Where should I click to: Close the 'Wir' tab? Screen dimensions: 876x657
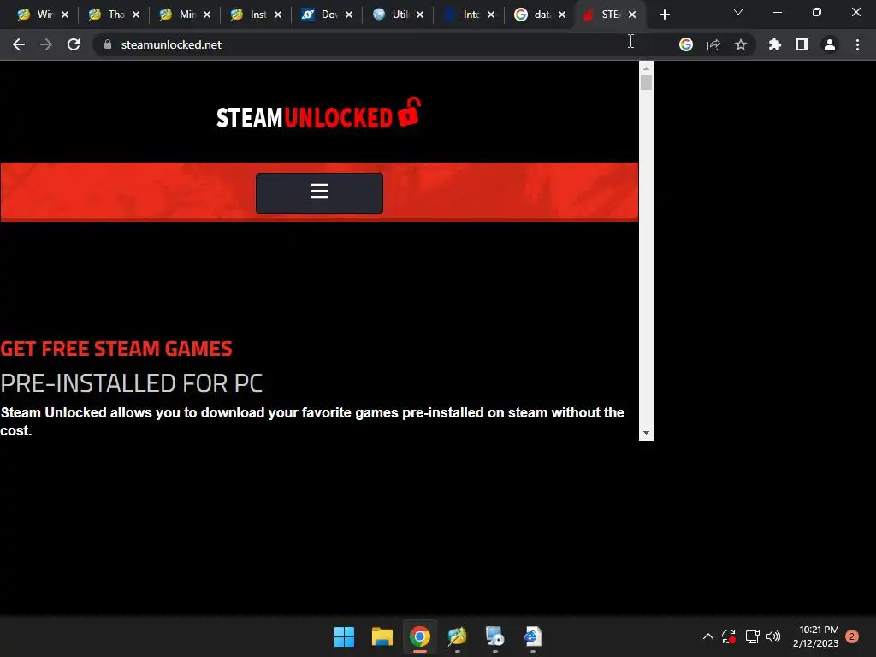(x=65, y=15)
